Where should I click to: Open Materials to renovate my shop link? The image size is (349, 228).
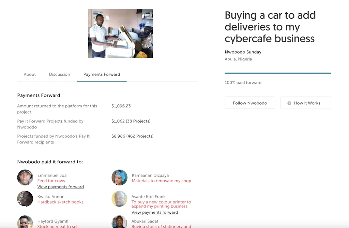(x=161, y=181)
